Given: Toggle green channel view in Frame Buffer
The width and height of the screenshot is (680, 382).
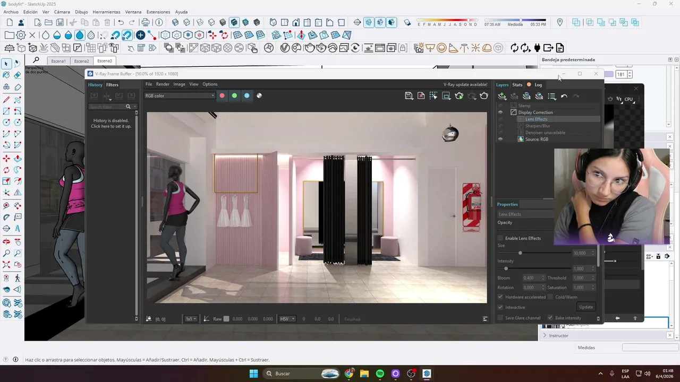Looking at the screenshot, I should [234, 95].
